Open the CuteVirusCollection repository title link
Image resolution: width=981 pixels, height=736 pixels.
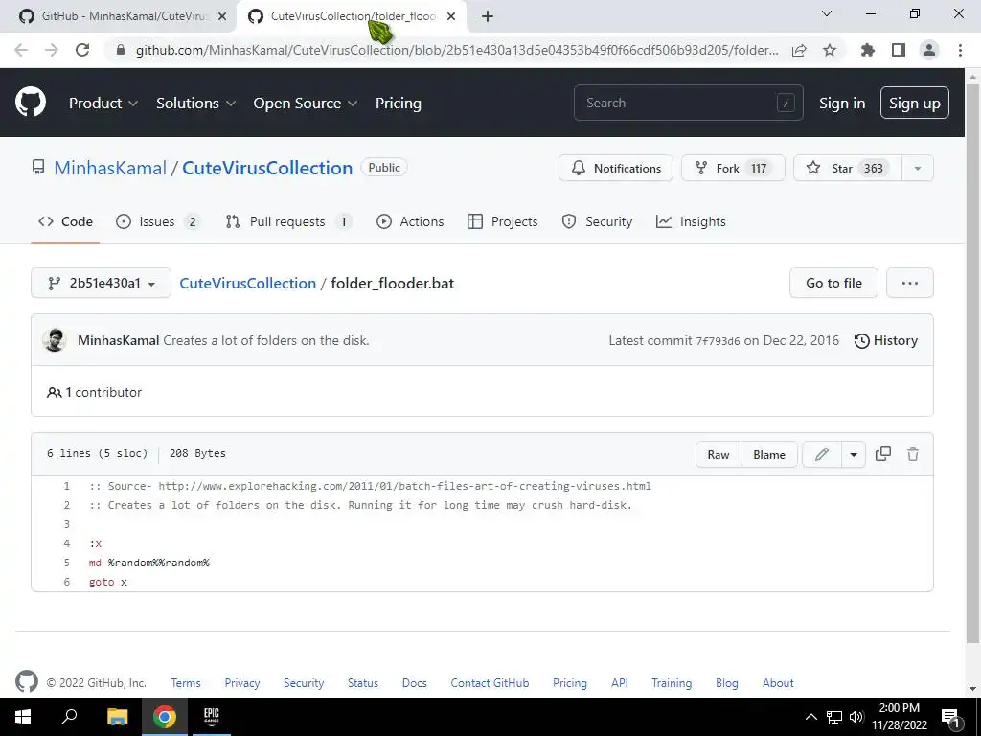[x=267, y=168]
